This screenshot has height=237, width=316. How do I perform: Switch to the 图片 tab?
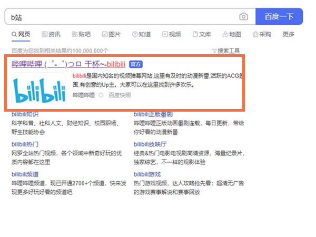pyautogui.click(x=111, y=34)
